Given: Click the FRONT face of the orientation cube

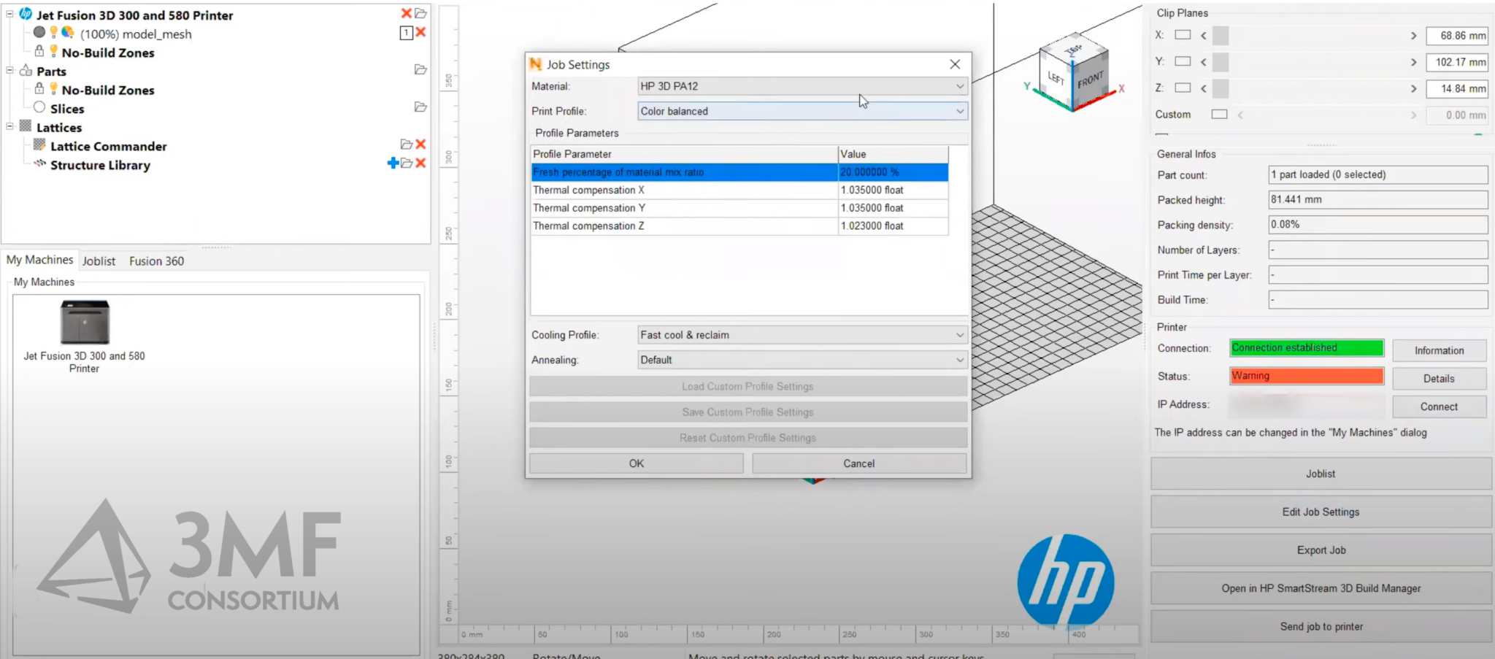Looking at the screenshot, I should 1090,80.
